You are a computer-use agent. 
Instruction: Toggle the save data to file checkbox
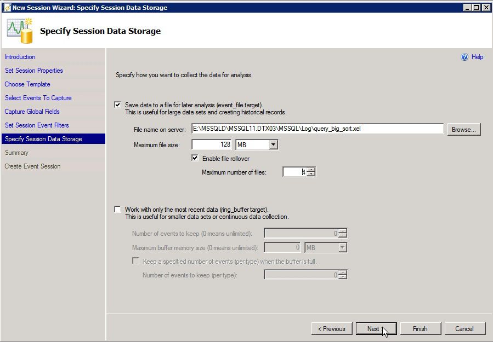point(117,105)
